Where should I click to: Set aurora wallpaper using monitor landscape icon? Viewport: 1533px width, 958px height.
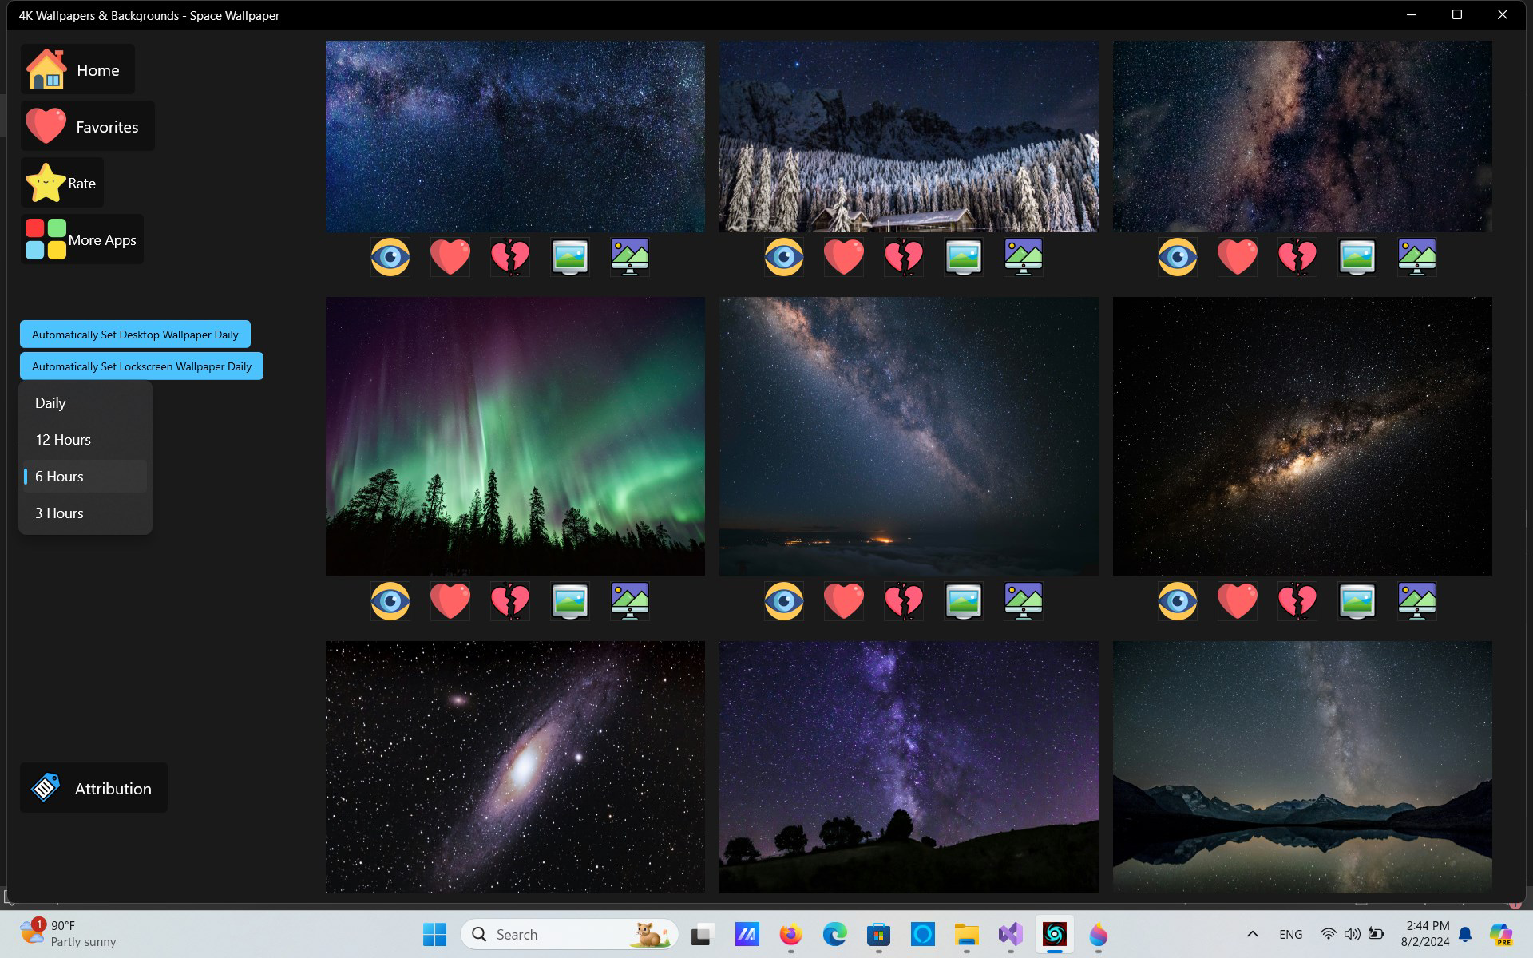(630, 601)
